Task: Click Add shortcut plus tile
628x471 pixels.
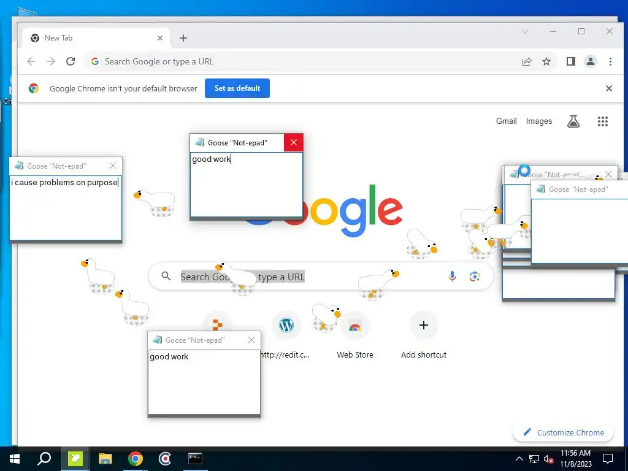Action: 424,334
